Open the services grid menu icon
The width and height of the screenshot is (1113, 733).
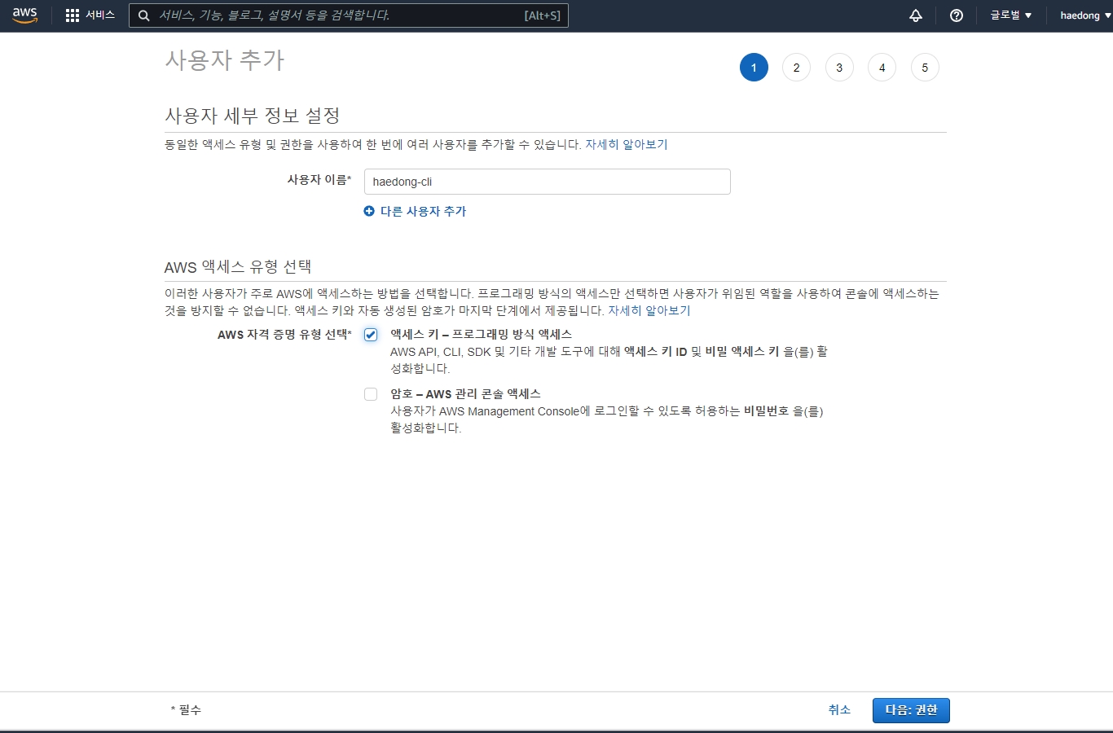click(x=72, y=15)
